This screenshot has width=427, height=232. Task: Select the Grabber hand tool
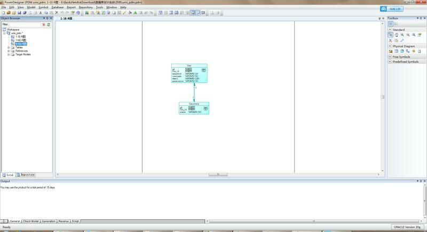pos(397,35)
